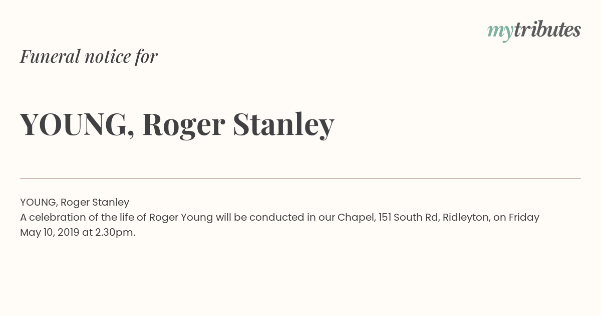Click the mytributes logo
This screenshot has width=601, height=316.
click(534, 31)
